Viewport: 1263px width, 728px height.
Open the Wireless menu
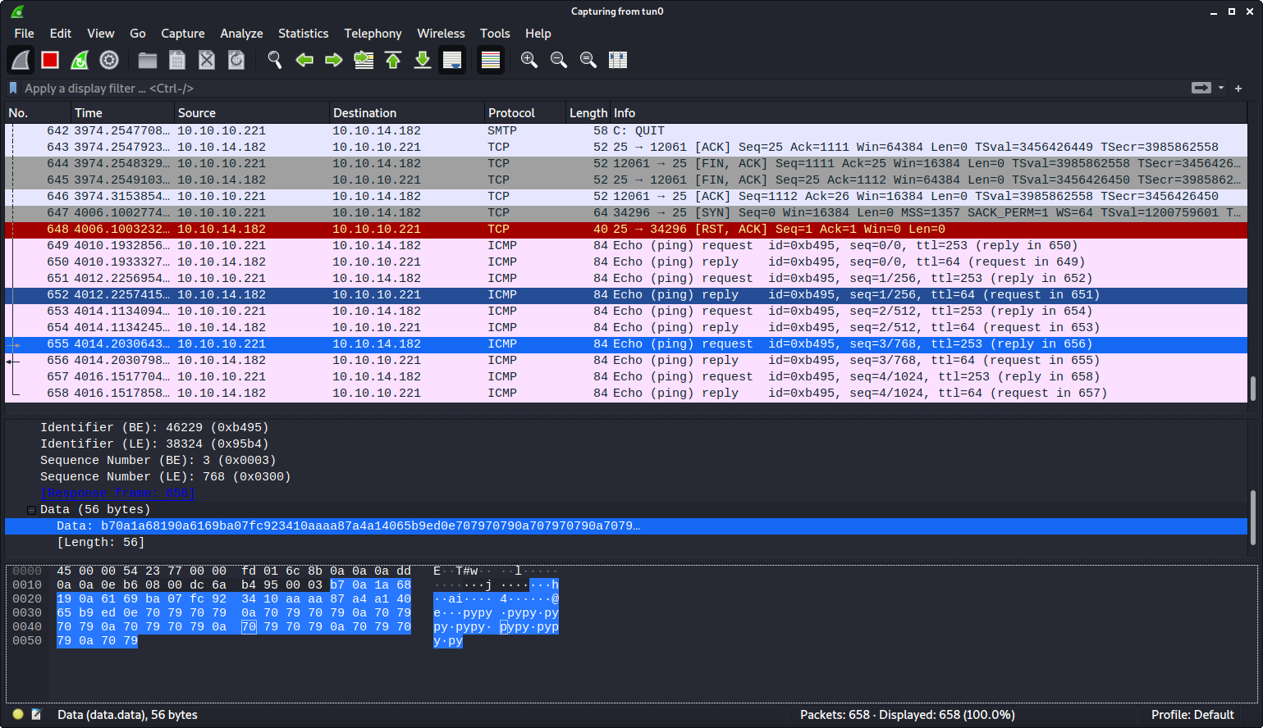point(441,34)
